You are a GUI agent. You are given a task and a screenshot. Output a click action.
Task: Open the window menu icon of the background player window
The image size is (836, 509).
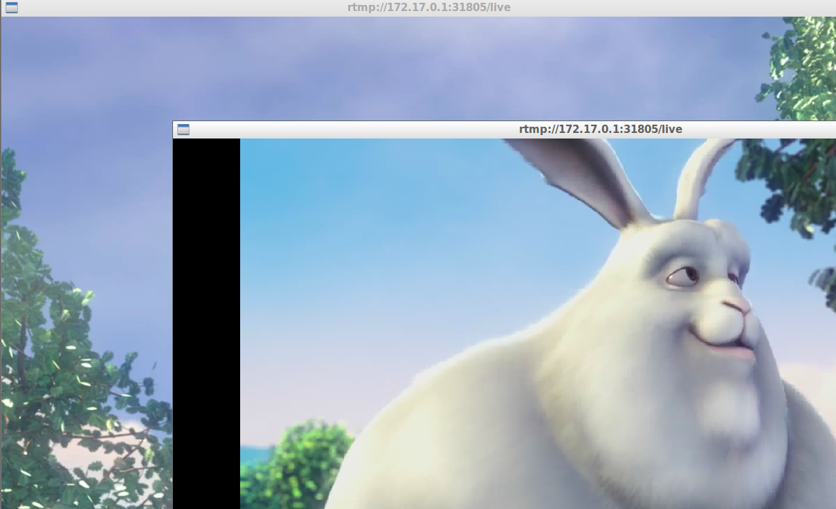11,8
